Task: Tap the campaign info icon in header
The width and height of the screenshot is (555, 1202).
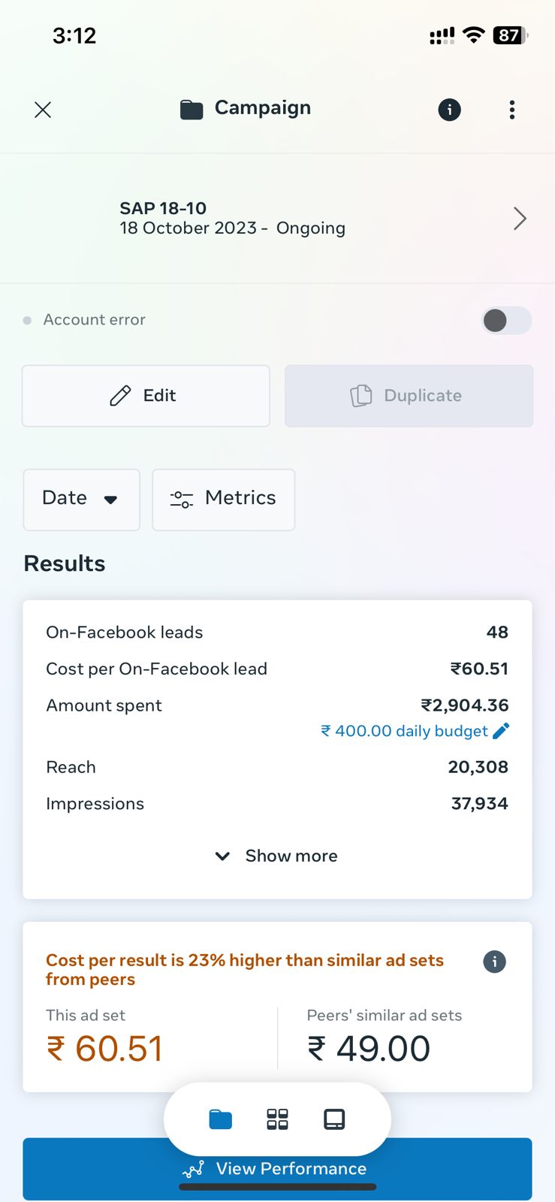Action: tap(449, 110)
